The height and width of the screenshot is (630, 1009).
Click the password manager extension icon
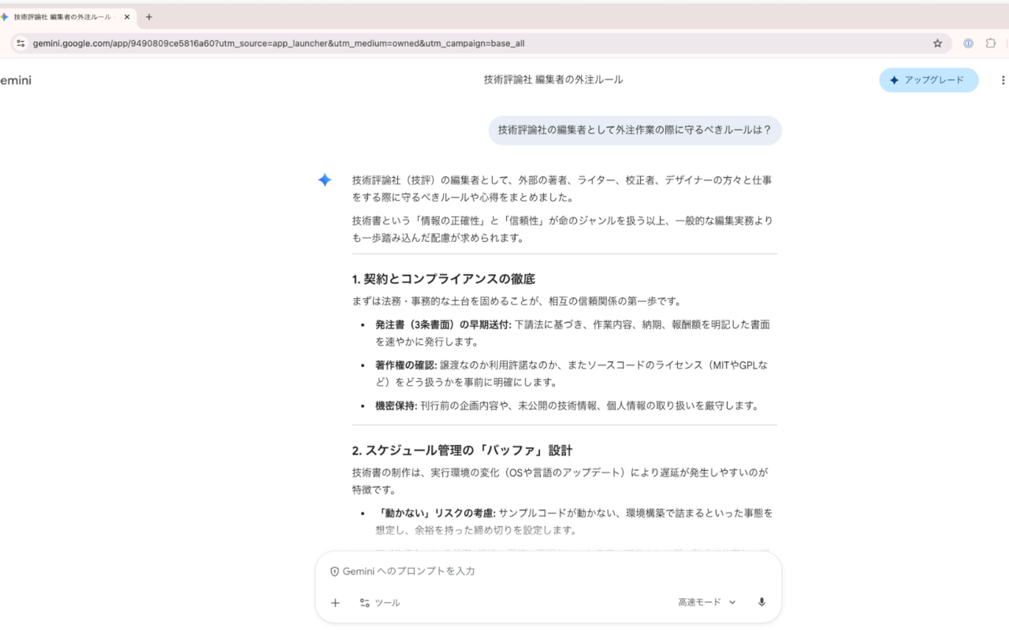tap(968, 43)
